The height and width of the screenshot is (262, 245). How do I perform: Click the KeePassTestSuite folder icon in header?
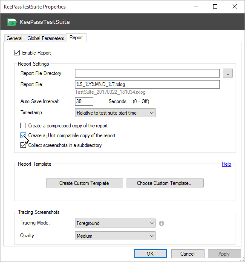pyautogui.click(x=12, y=22)
